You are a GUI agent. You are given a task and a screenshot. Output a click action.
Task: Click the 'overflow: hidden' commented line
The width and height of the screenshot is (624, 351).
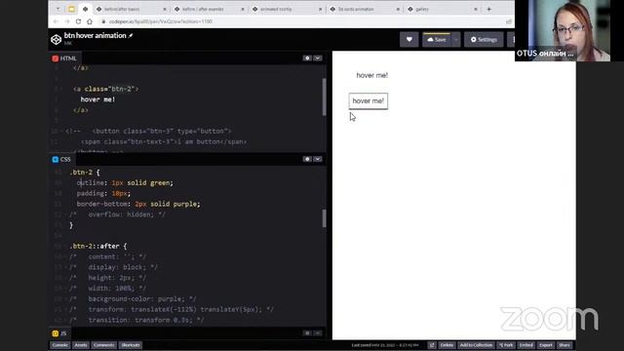point(117,214)
